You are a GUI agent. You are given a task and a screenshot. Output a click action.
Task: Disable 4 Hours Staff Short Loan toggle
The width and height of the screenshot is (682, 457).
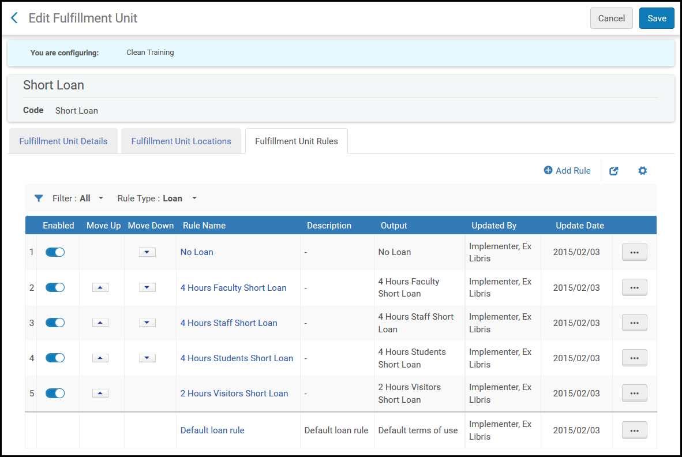(x=55, y=323)
